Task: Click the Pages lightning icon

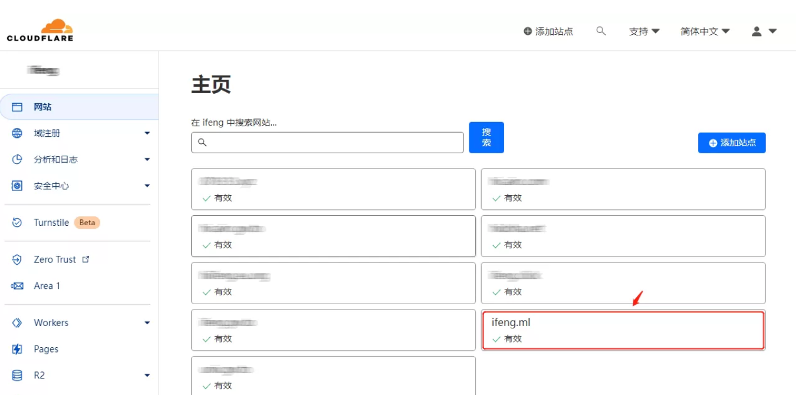Action: click(x=17, y=349)
